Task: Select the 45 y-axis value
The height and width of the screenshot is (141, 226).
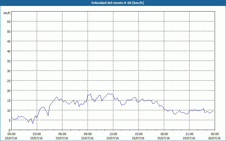Action: pos(9,41)
